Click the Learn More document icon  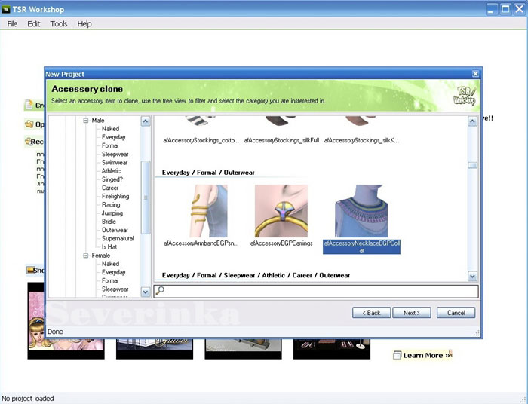(x=397, y=355)
